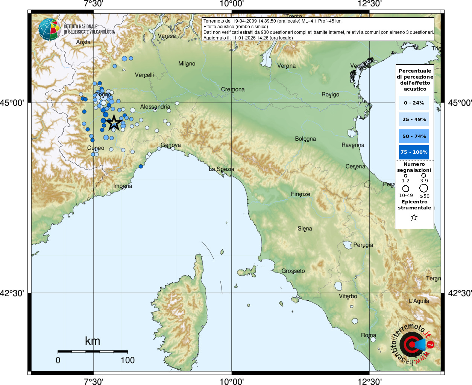Click the 'Effetto acustico (rombo sismico)' line
472x385 pixels.
[236, 27]
